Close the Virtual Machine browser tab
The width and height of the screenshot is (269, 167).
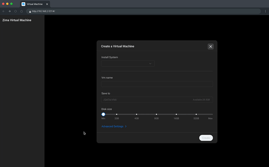(47, 4)
